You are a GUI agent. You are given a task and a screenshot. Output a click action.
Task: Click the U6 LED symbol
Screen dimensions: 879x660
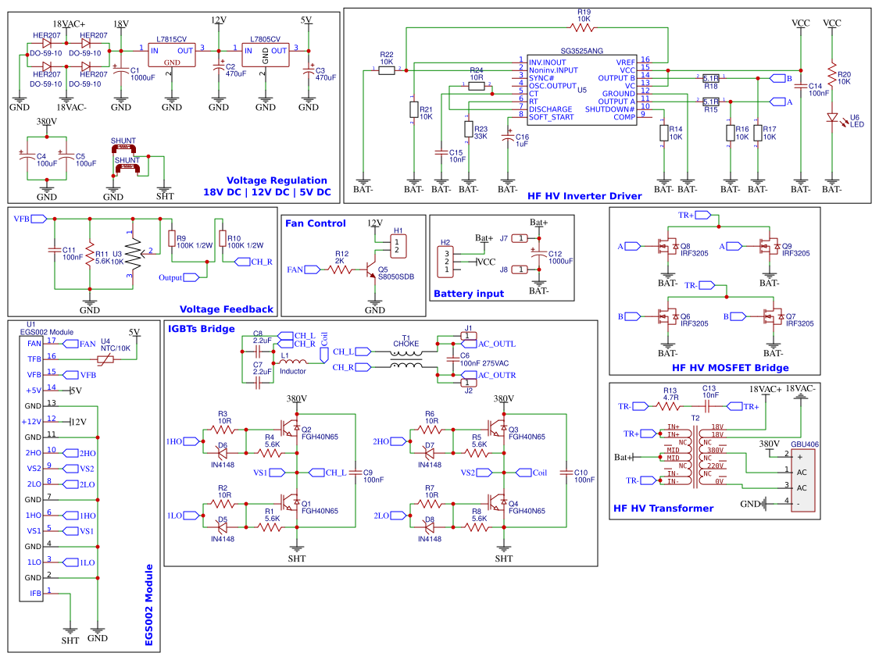pos(832,117)
